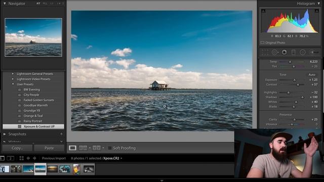Show second monitor window button

[10, 158]
